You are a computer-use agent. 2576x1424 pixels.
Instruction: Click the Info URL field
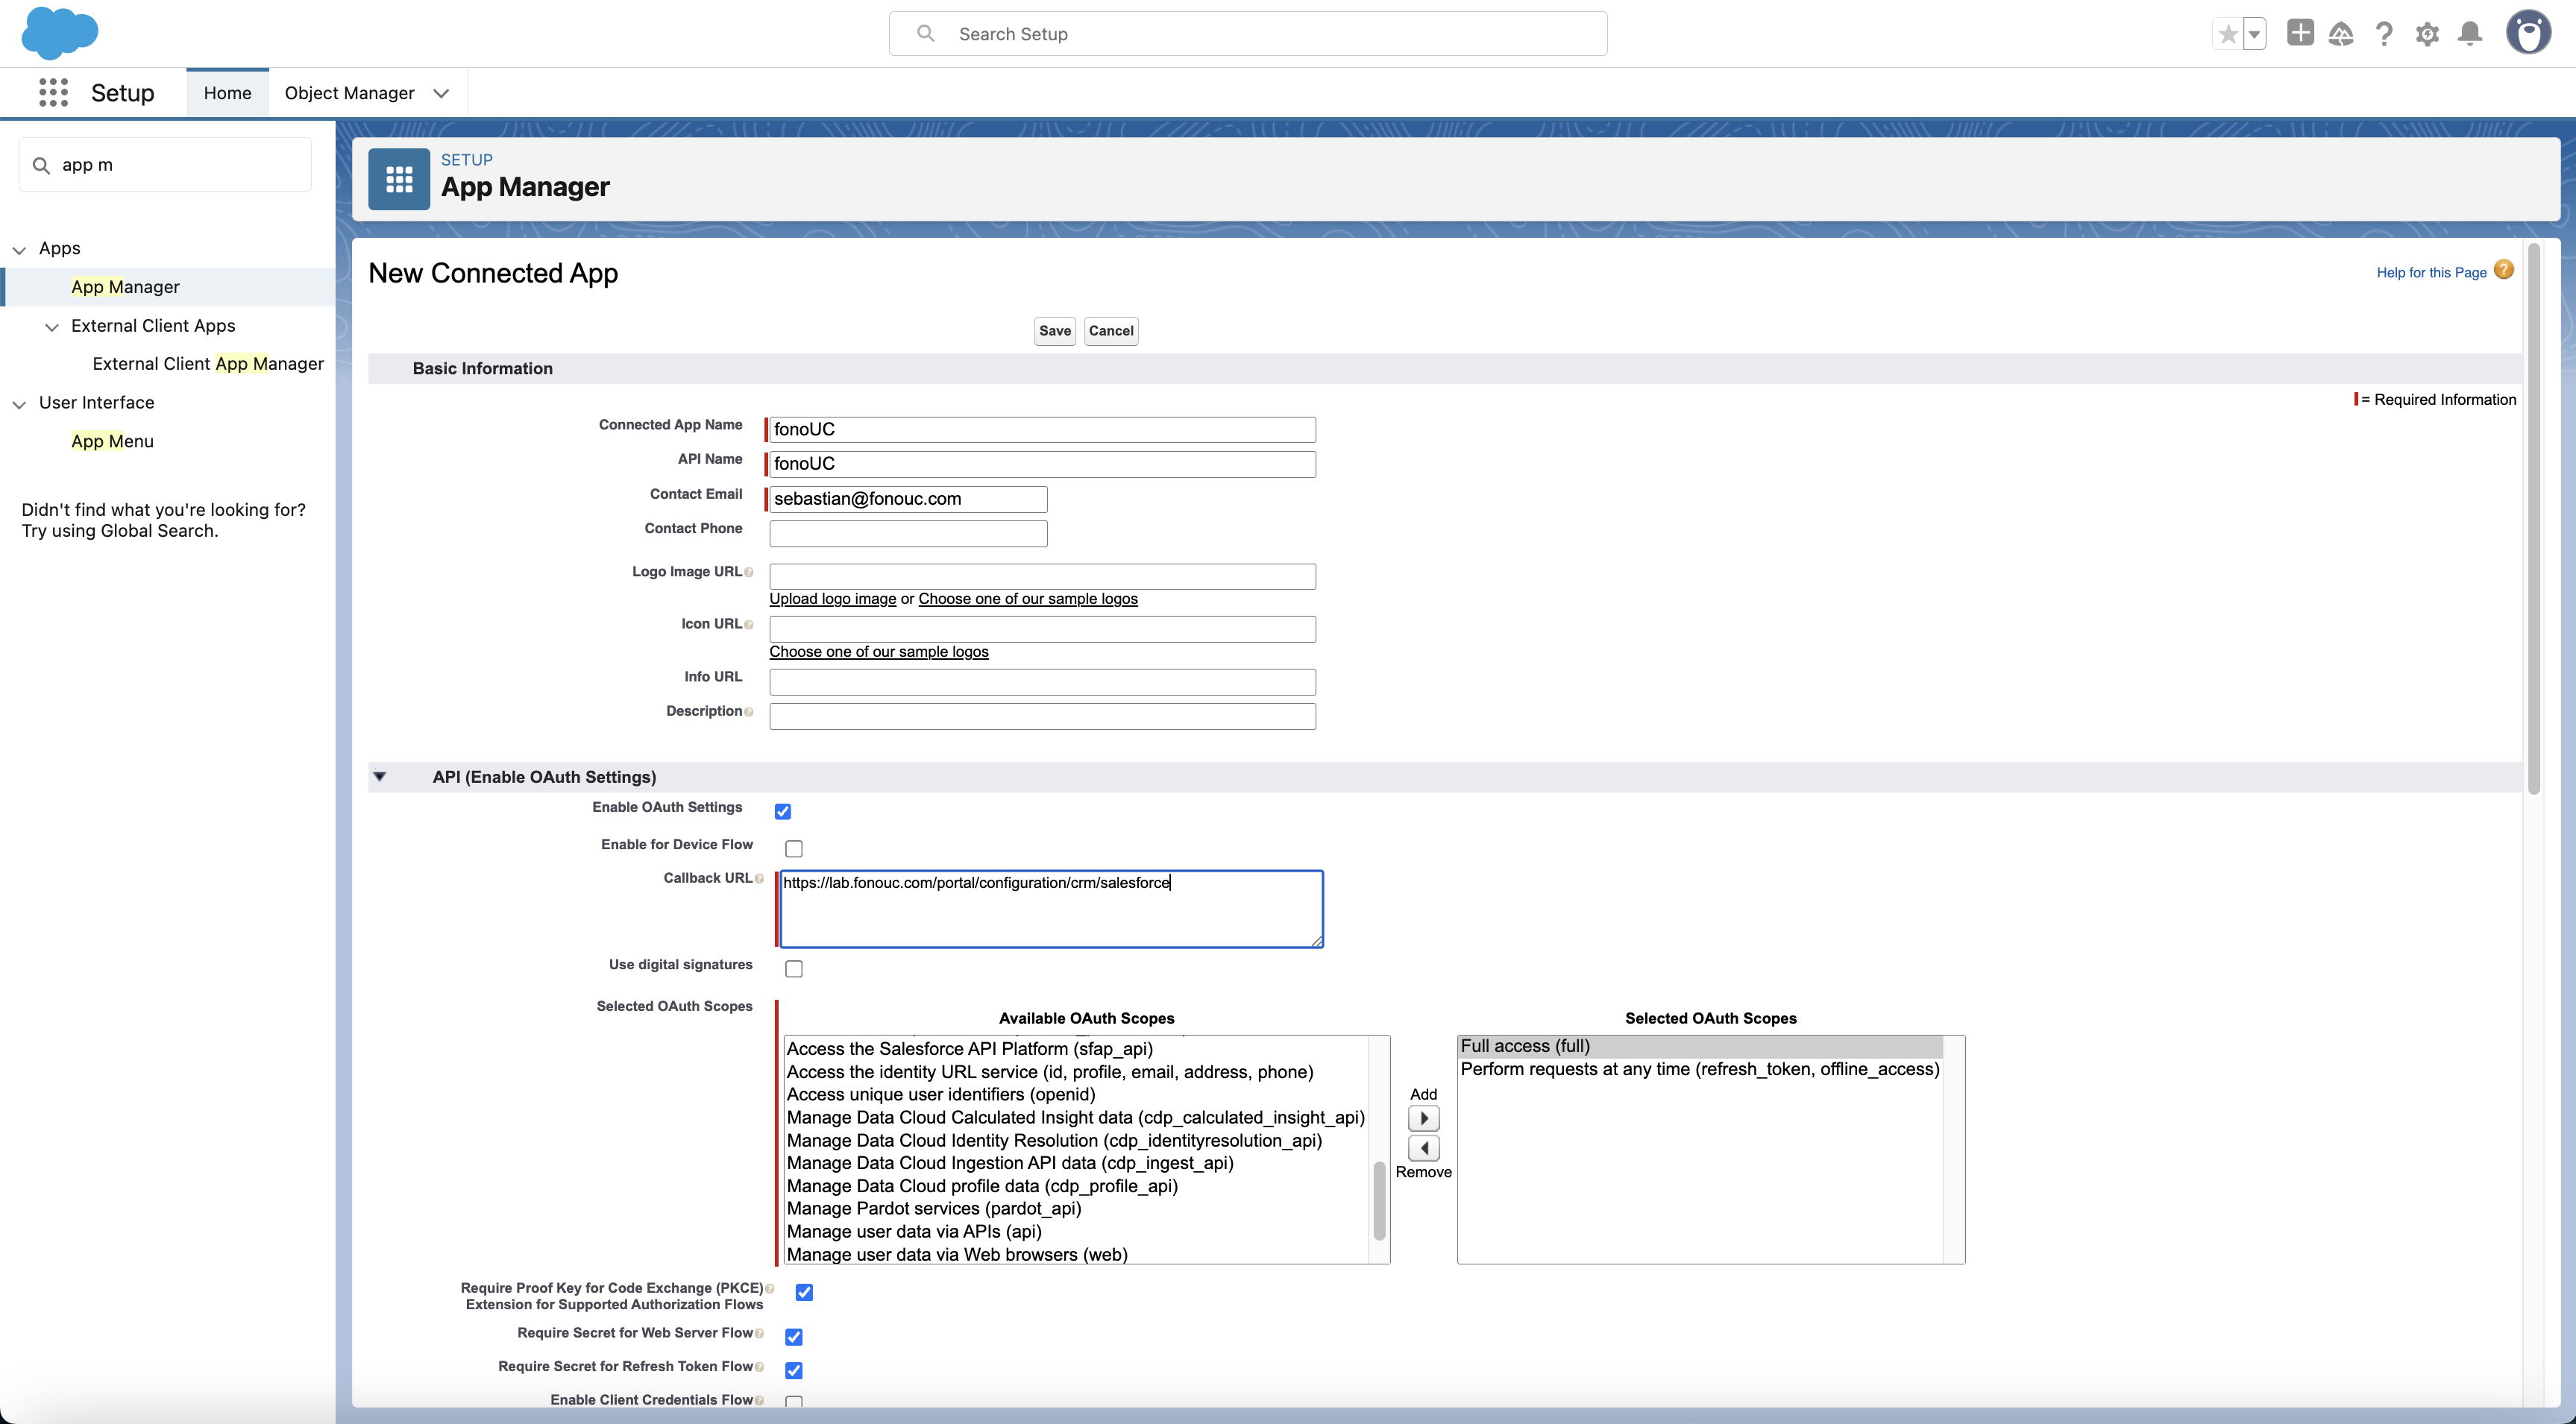click(x=1042, y=682)
